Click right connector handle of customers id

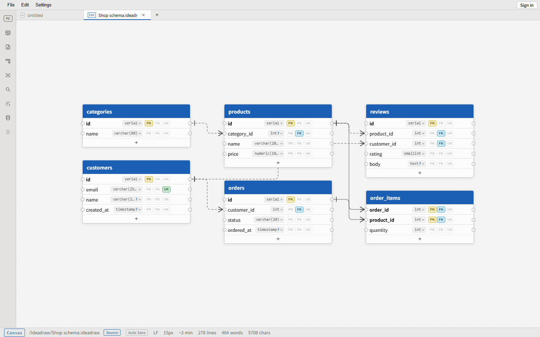coord(190,179)
